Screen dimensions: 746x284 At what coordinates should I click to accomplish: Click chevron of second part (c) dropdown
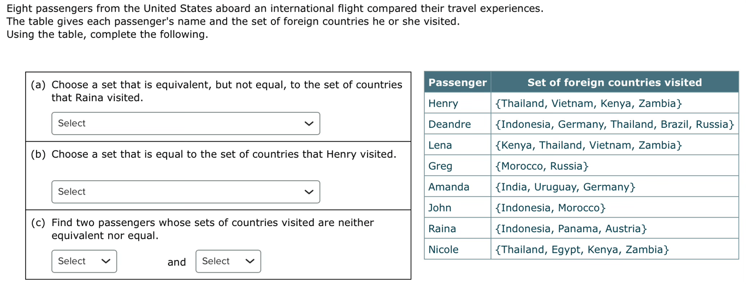[x=250, y=261]
